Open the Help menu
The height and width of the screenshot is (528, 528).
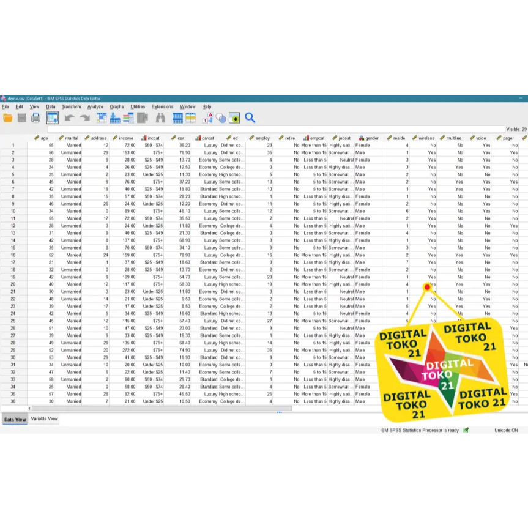[206, 106]
